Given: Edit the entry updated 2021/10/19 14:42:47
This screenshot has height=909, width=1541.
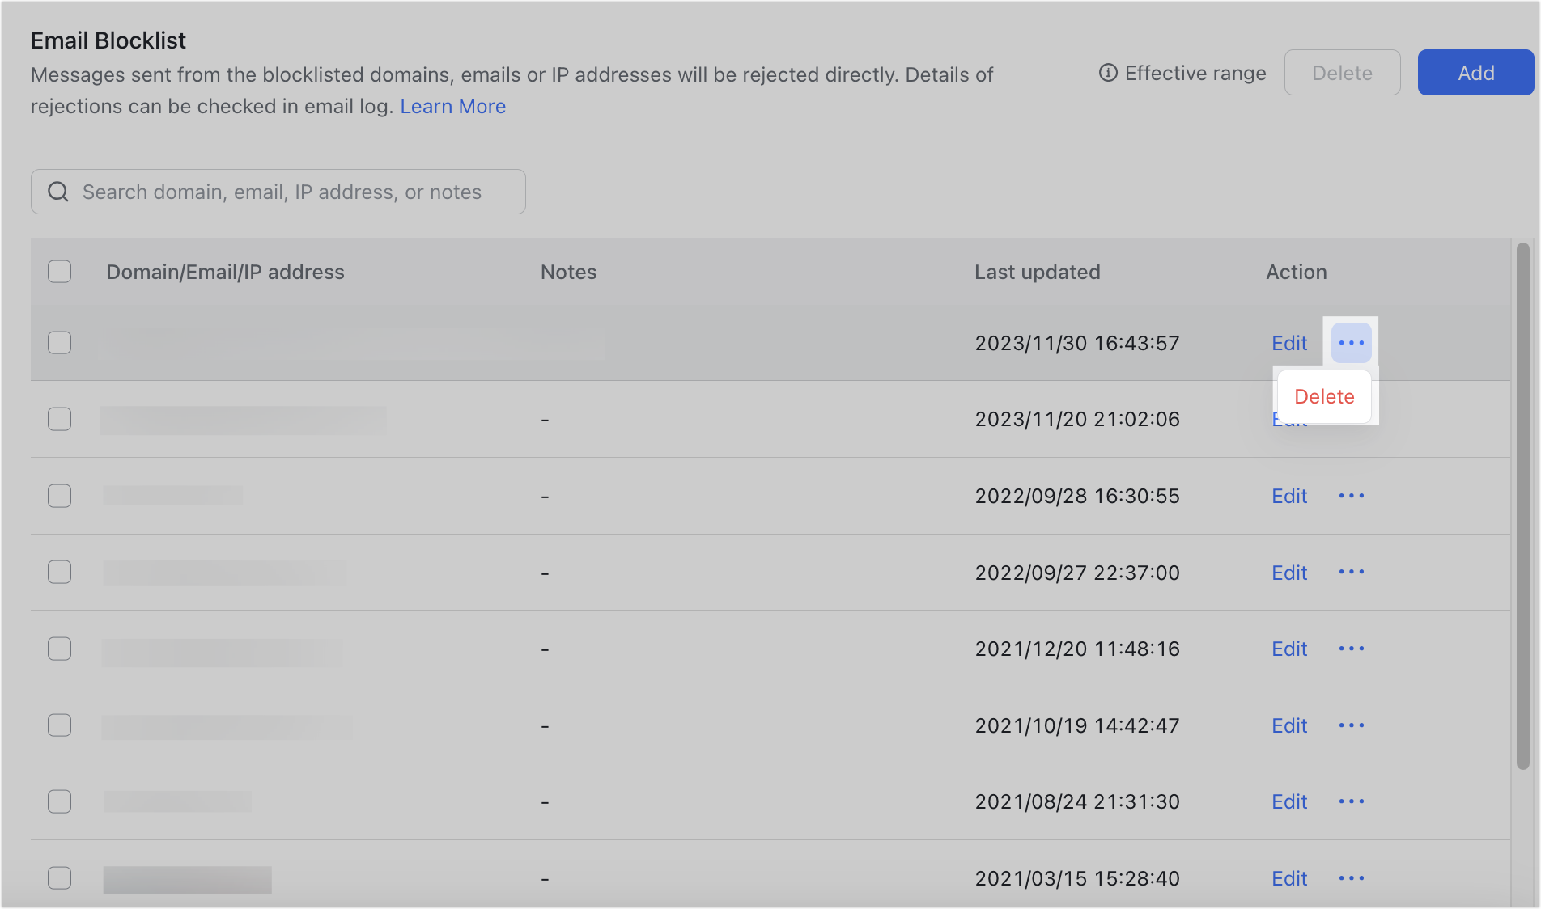Looking at the screenshot, I should coord(1289,725).
